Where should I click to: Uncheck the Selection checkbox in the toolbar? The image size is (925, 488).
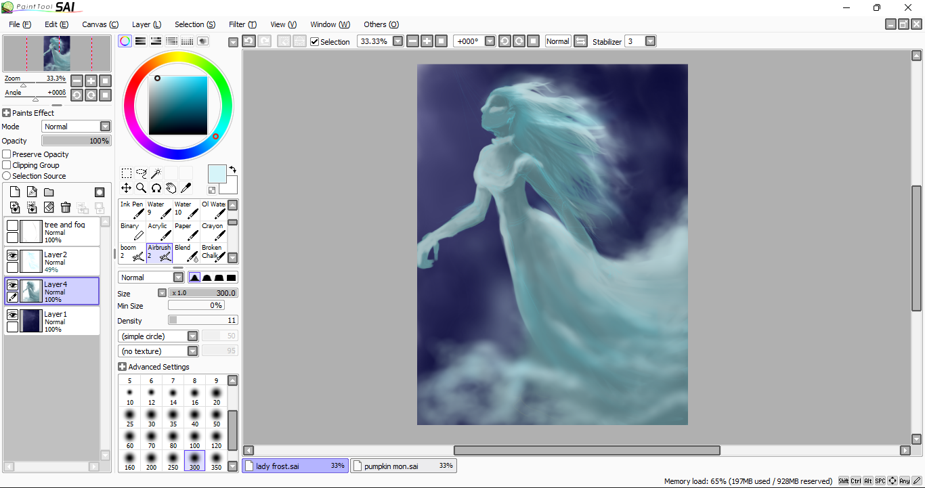pyautogui.click(x=315, y=42)
